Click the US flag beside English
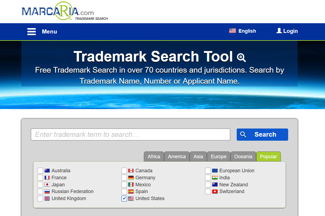The height and width of the screenshot is (216, 325). point(232,31)
